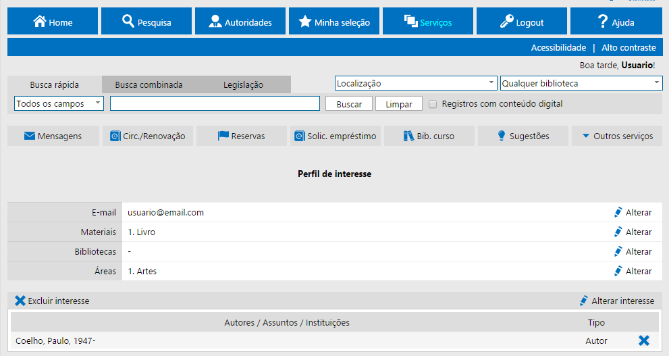669x356 pixels.
Task: Click the Solic. empréstimo icon
Action: [300, 136]
